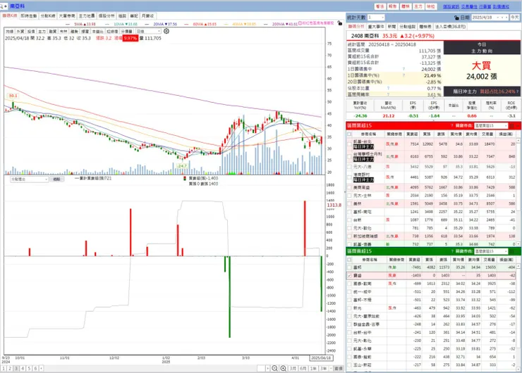Viewport: 522px width, 373px height.
Task: Click the help icon in 隔日沖主力 banner
Action: tap(517, 91)
